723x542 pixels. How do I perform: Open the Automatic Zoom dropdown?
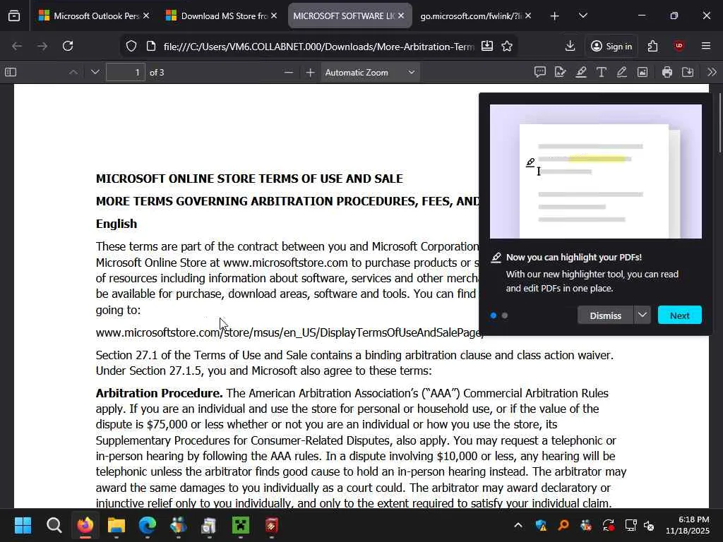(370, 73)
